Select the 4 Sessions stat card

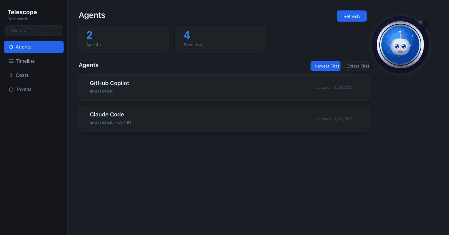tap(221, 39)
